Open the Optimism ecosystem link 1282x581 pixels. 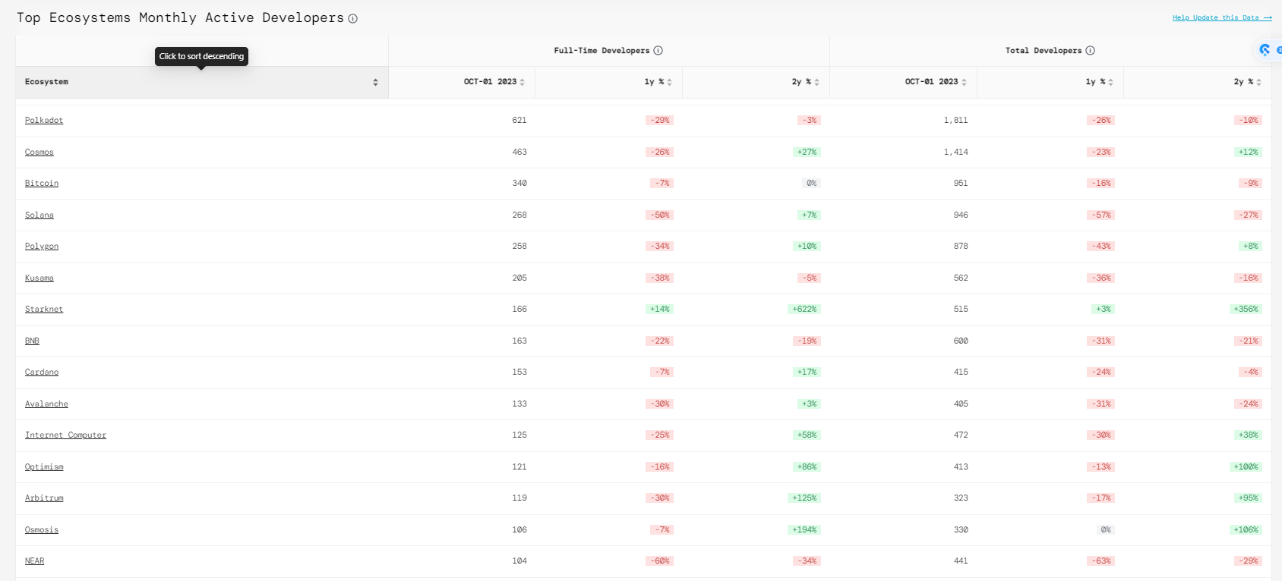[44, 467]
